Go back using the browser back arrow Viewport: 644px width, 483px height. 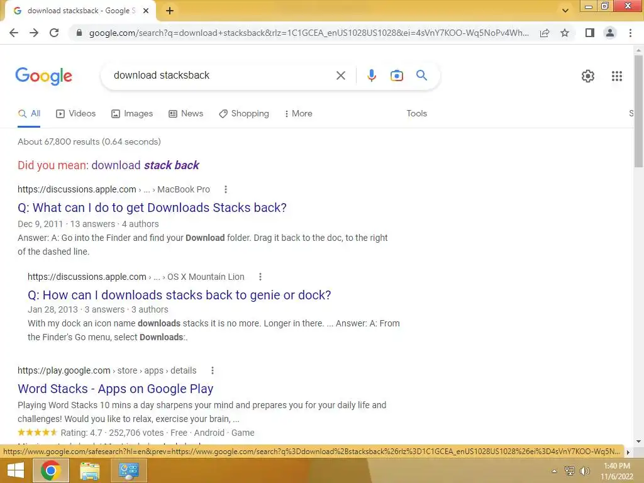pos(14,33)
